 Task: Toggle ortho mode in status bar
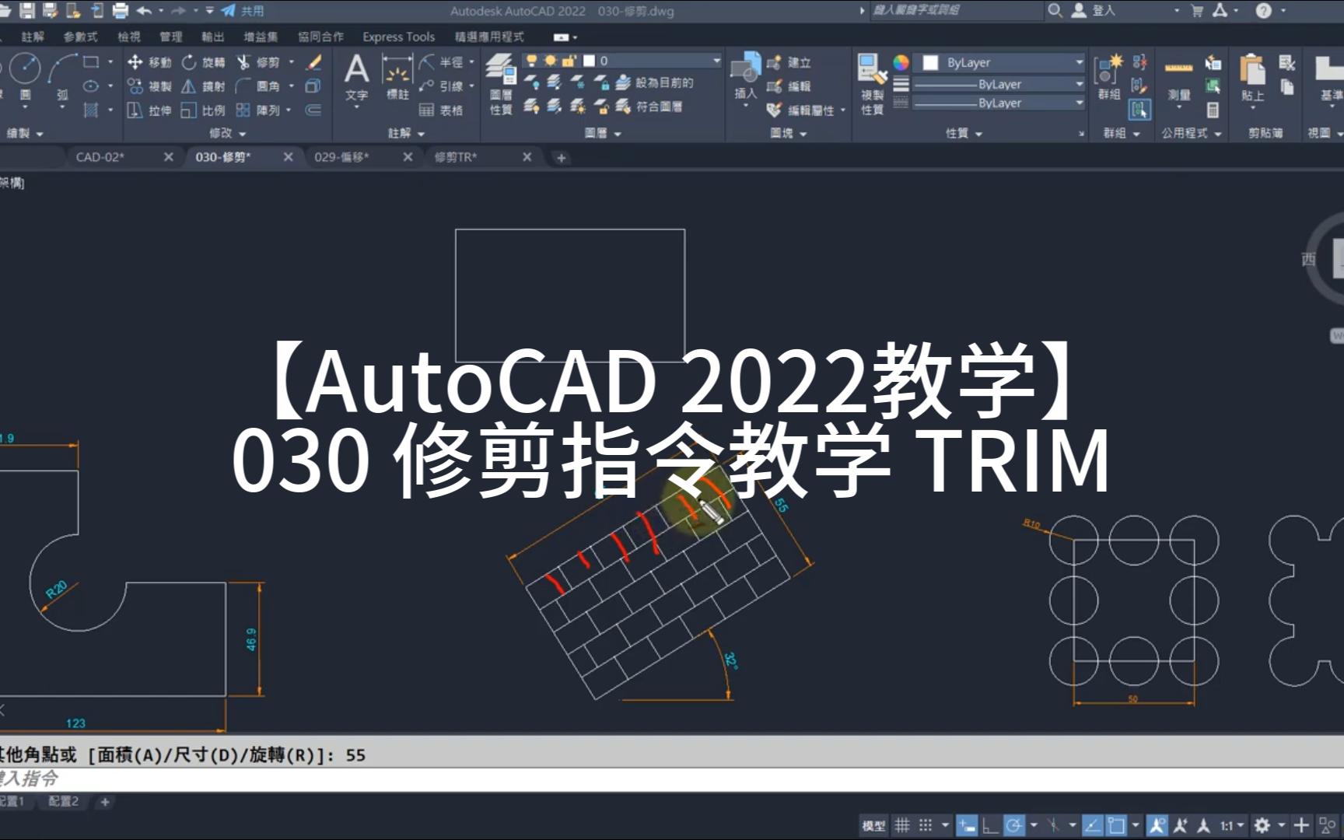[990, 825]
